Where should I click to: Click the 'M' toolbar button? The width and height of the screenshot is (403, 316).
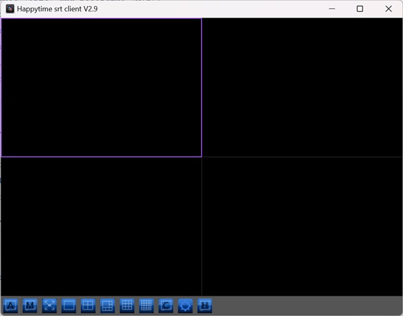[x=30, y=305]
